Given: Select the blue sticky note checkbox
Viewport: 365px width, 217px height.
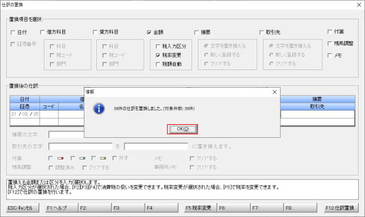Looking at the screenshot, I should pos(72,158).
